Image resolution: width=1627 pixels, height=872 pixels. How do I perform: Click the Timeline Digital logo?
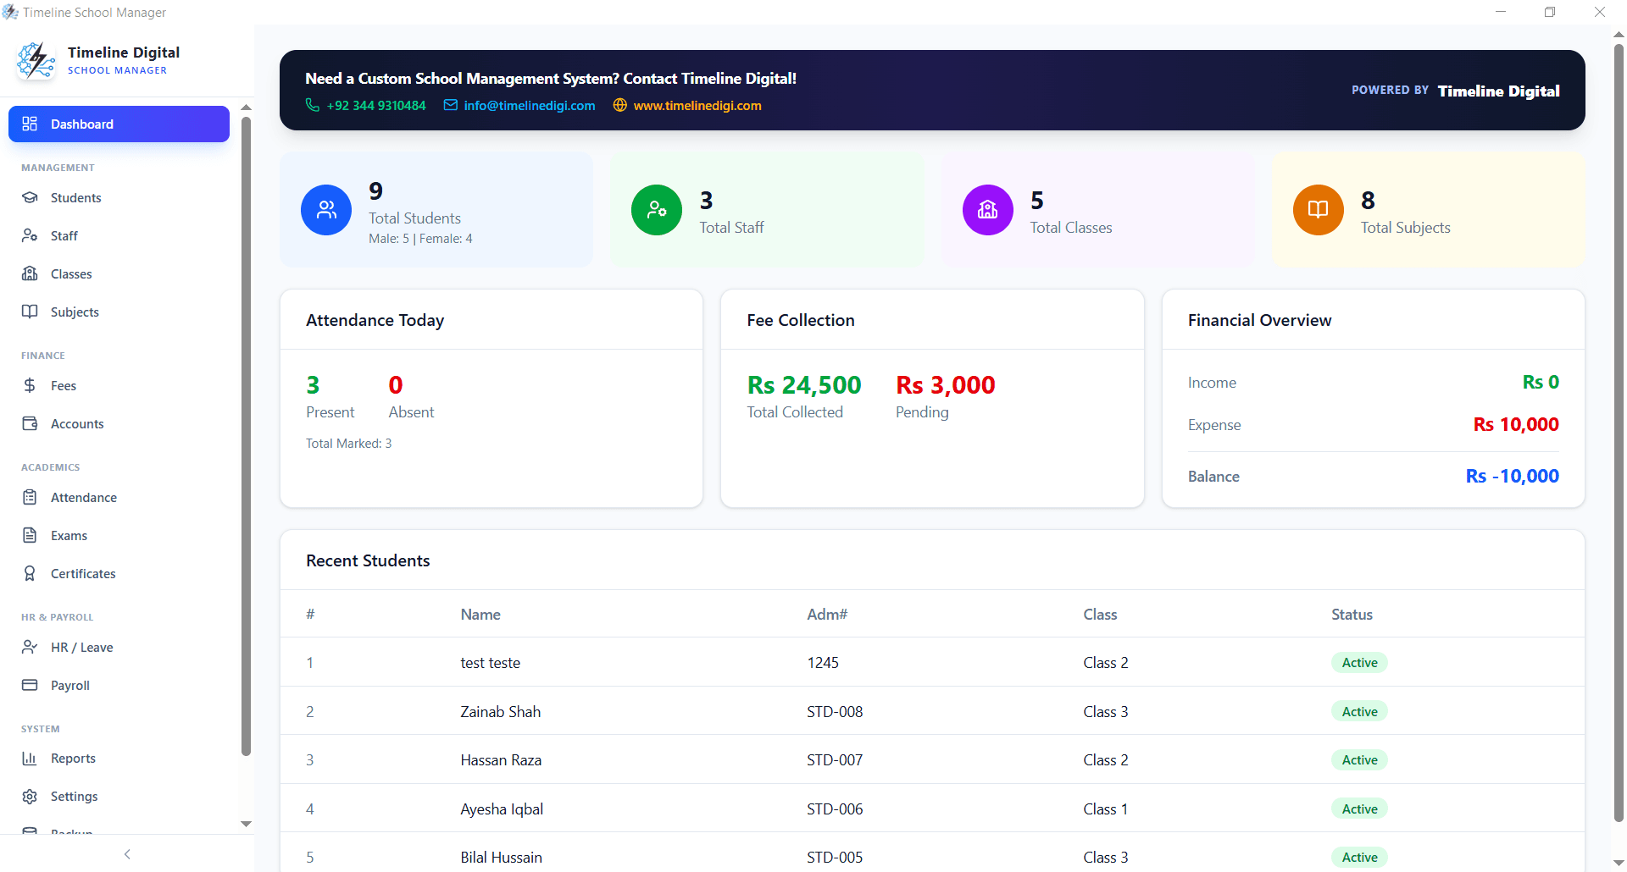coord(36,60)
